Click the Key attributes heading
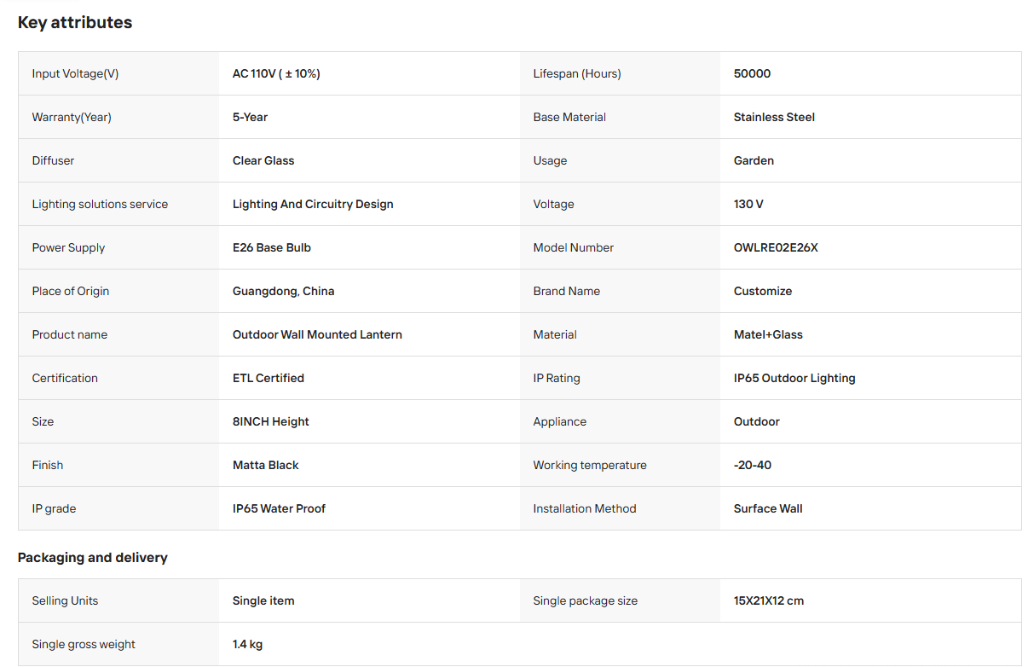 [75, 23]
